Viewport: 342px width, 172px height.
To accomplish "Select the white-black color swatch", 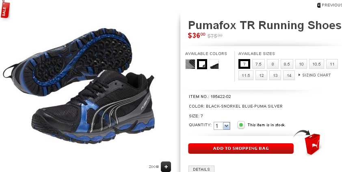I will (214, 64).
